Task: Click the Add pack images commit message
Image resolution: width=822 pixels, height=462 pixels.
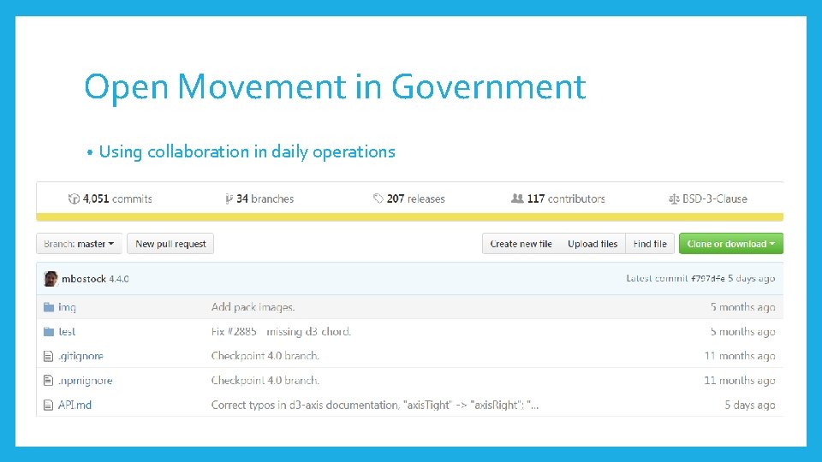Action: point(253,307)
